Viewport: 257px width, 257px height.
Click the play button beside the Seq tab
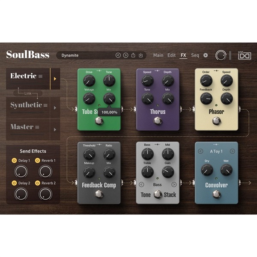click(x=206, y=55)
